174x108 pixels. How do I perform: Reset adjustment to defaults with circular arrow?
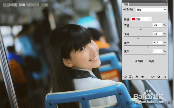click(159, 77)
